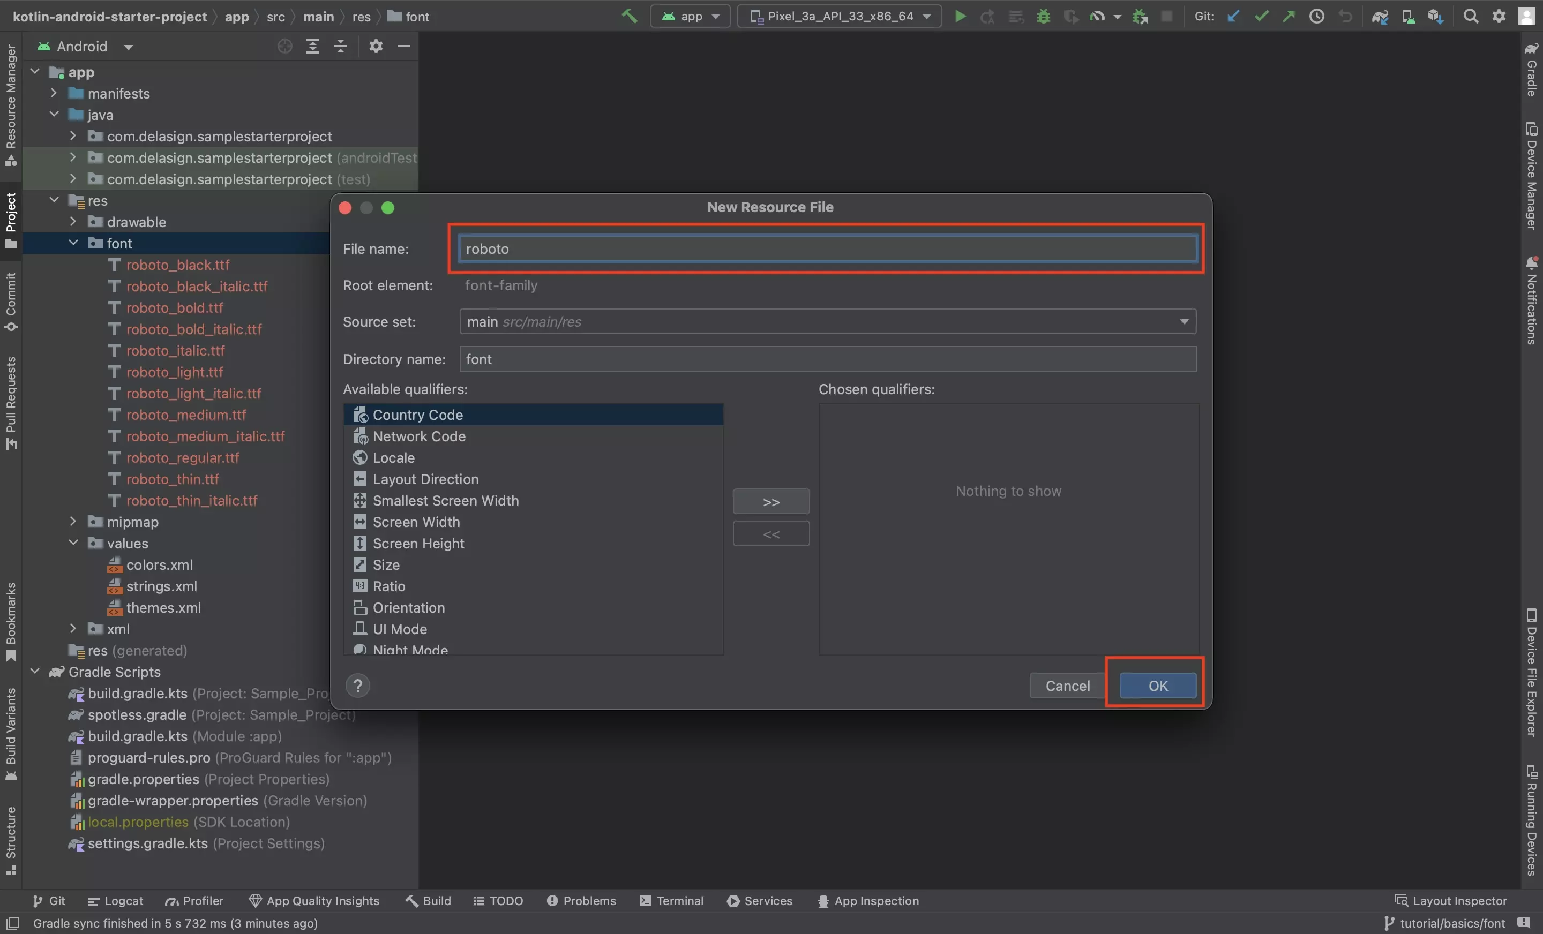Open the app run configuration dropdown
The height and width of the screenshot is (934, 1543).
point(691,16)
